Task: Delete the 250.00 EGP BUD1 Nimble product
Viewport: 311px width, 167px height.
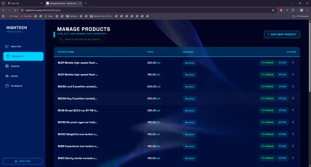Action: click(293, 62)
